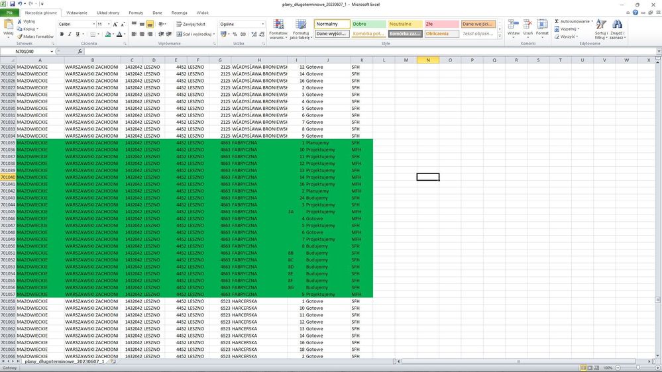Toggle Italic formatting
This screenshot has height=372, width=662.
[70, 34]
